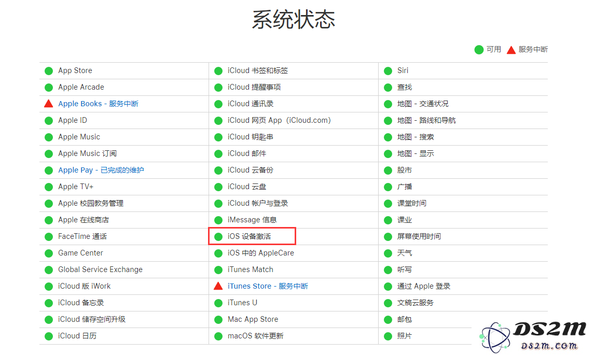Click the green status dot beside App Store
Screen dimensions: 595x355
pyautogui.click(x=49, y=71)
